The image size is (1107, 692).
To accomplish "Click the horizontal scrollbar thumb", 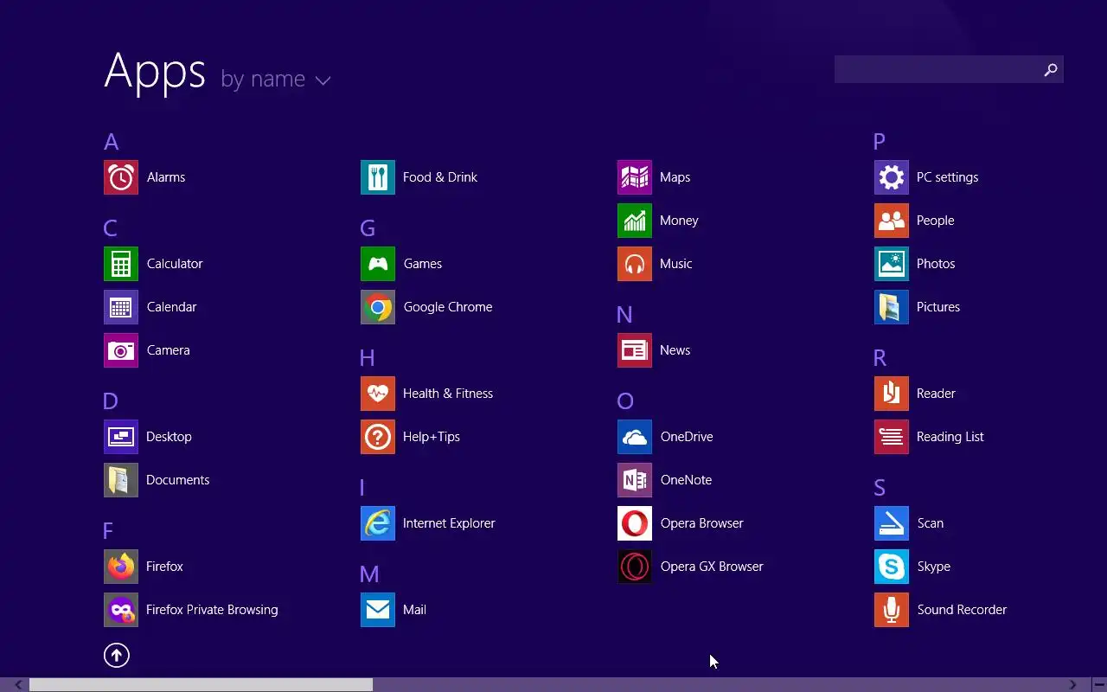I will click(x=201, y=685).
